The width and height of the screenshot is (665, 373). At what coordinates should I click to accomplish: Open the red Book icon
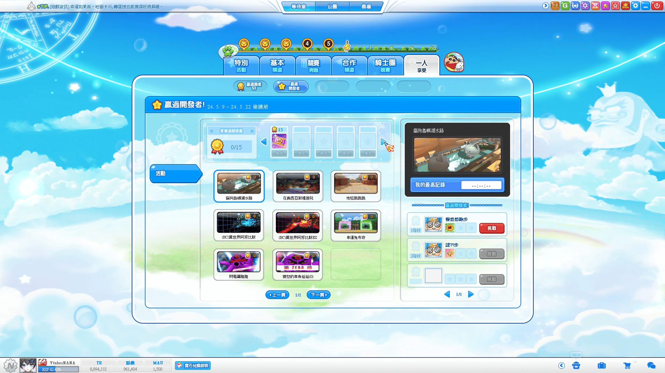625,6
